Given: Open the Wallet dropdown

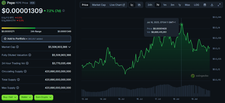Looking at the screenshot, I should [x=26, y=97].
